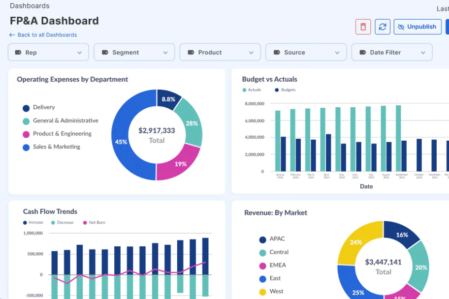Click the Unpublish button
449x299 pixels.
coord(417,27)
